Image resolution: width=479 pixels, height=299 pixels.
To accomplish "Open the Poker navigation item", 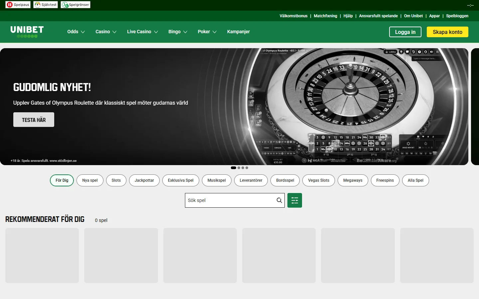I will coord(204,32).
